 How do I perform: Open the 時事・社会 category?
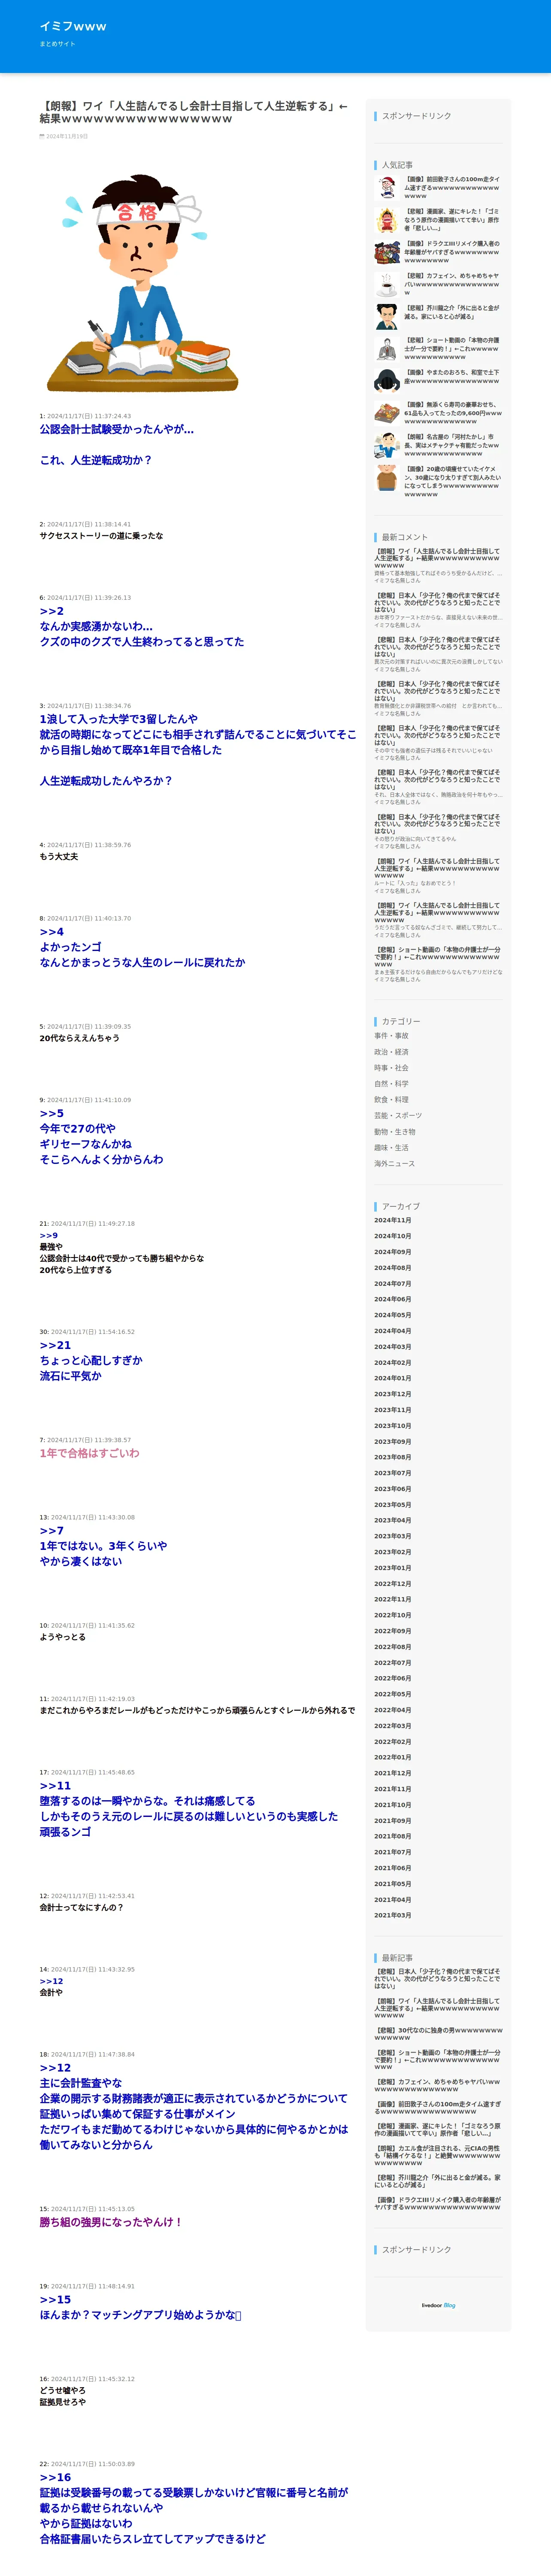click(391, 1068)
